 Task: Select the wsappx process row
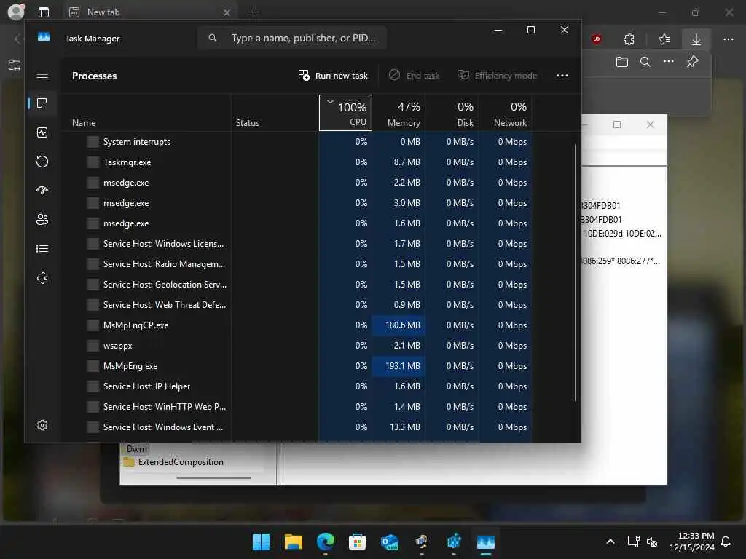pos(297,346)
